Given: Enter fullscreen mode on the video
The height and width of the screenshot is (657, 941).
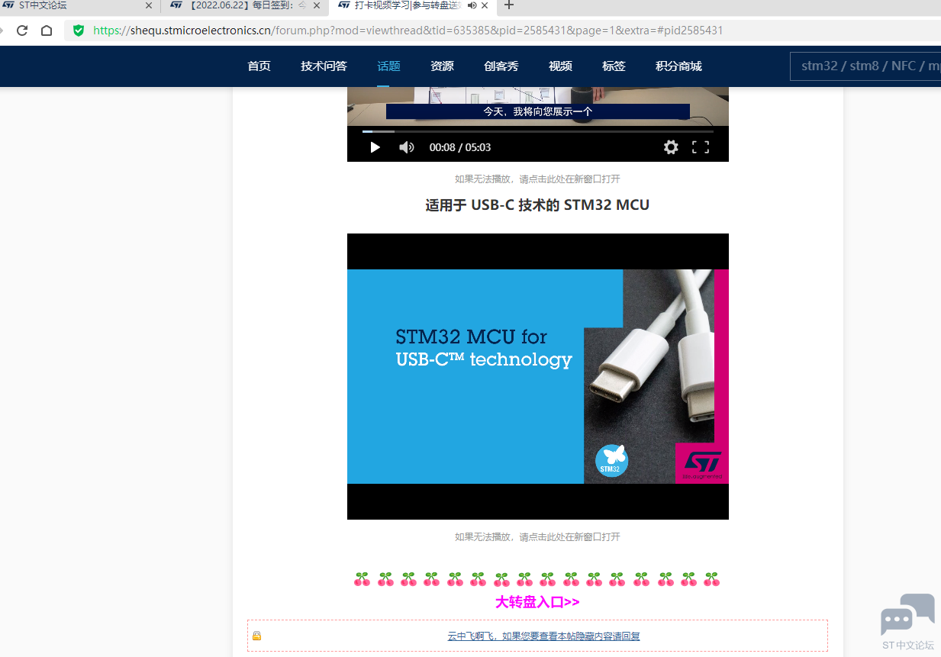Looking at the screenshot, I should pyautogui.click(x=701, y=147).
